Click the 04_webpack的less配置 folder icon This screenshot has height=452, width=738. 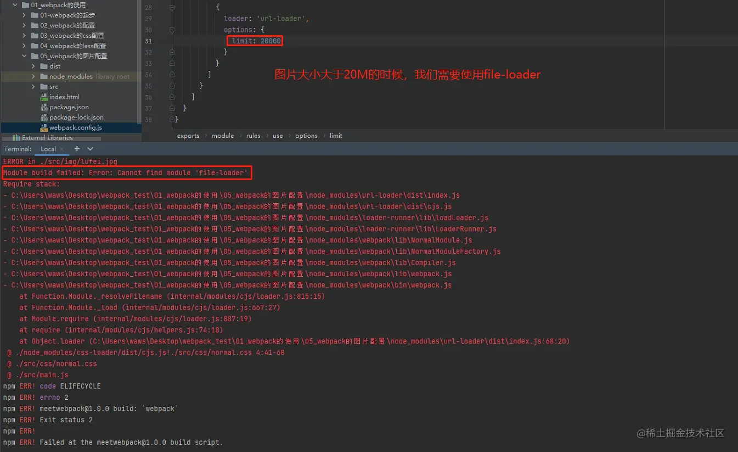(x=35, y=46)
